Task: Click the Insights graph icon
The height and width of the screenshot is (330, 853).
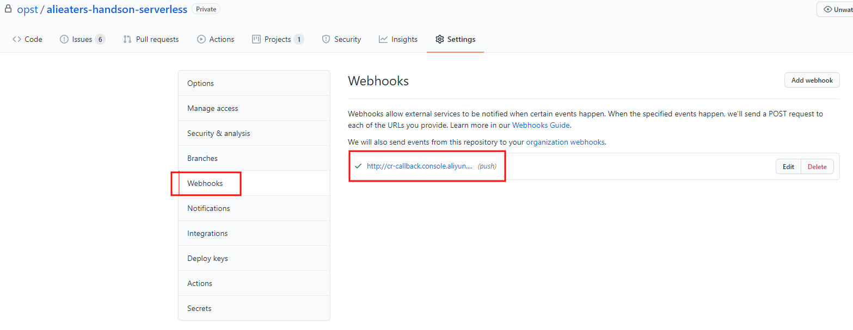Action: pyautogui.click(x=383, y=39)
